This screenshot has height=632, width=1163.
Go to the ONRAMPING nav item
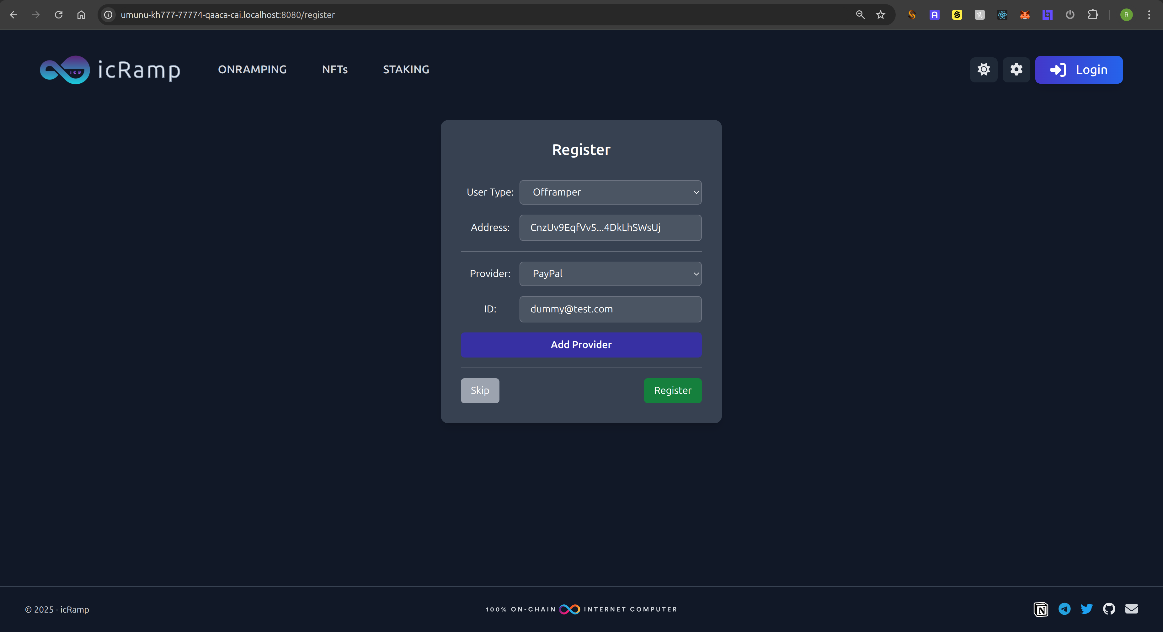click(x=252, y=70)
